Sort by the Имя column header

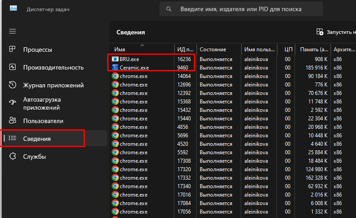tap(142, 49)
